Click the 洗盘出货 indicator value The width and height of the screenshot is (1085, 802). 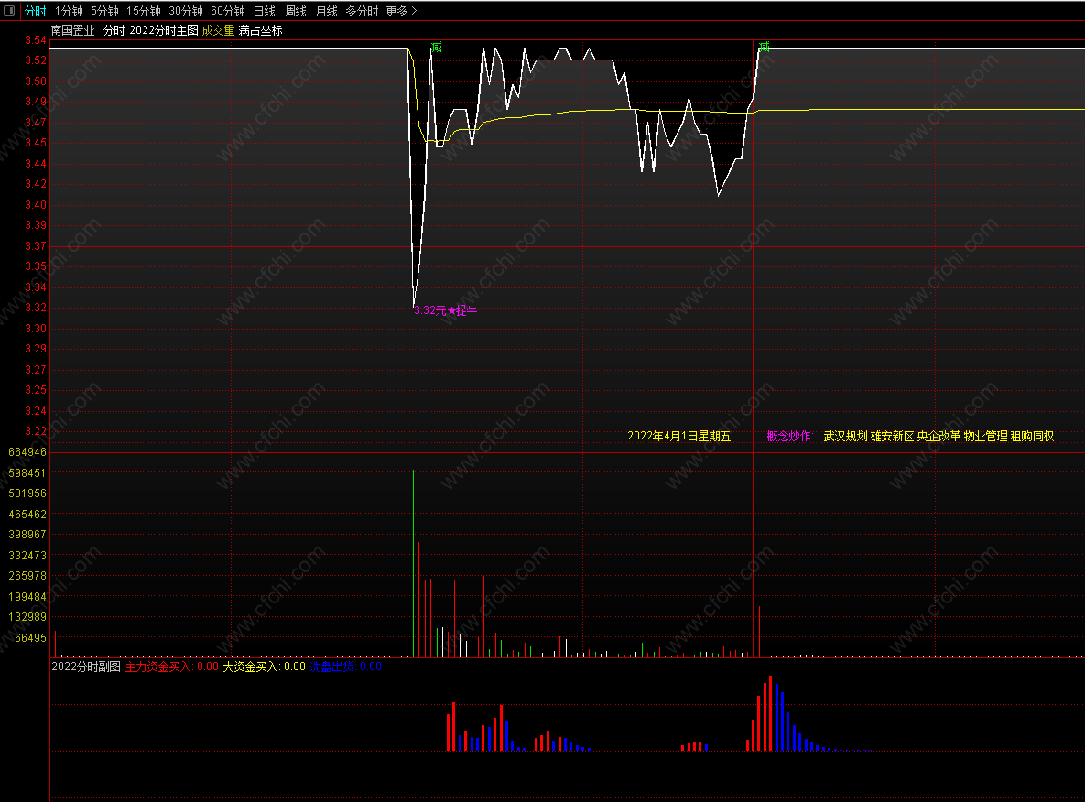345,667
